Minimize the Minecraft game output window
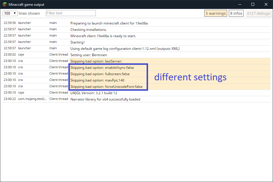The image size is (273, 182). point(240,4)
